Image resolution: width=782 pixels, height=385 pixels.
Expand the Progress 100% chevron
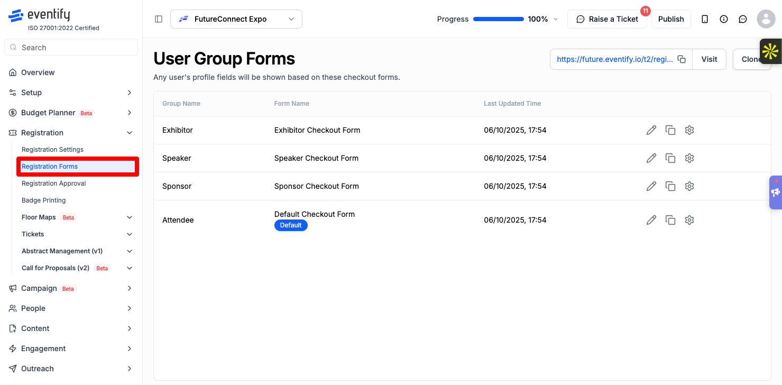pyautogui.click(x=555, y=19)
